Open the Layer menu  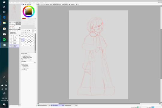[21, 3]
